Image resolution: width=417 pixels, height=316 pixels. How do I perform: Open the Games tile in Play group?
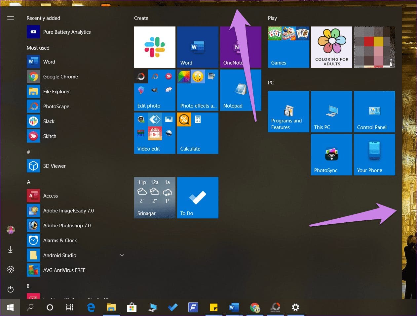[x=288, y=47]
